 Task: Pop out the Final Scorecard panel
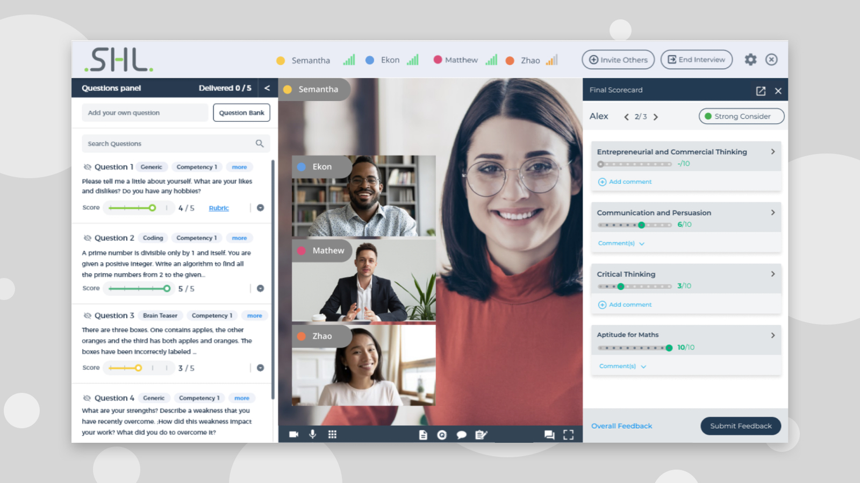(x=761, y=91)
